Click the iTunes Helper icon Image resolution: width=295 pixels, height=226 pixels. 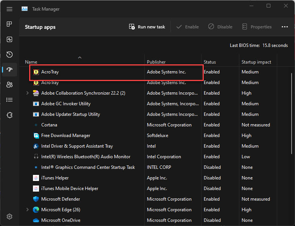36,178
